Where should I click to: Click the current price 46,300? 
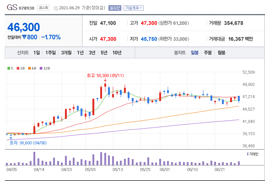tap(24, 27)
